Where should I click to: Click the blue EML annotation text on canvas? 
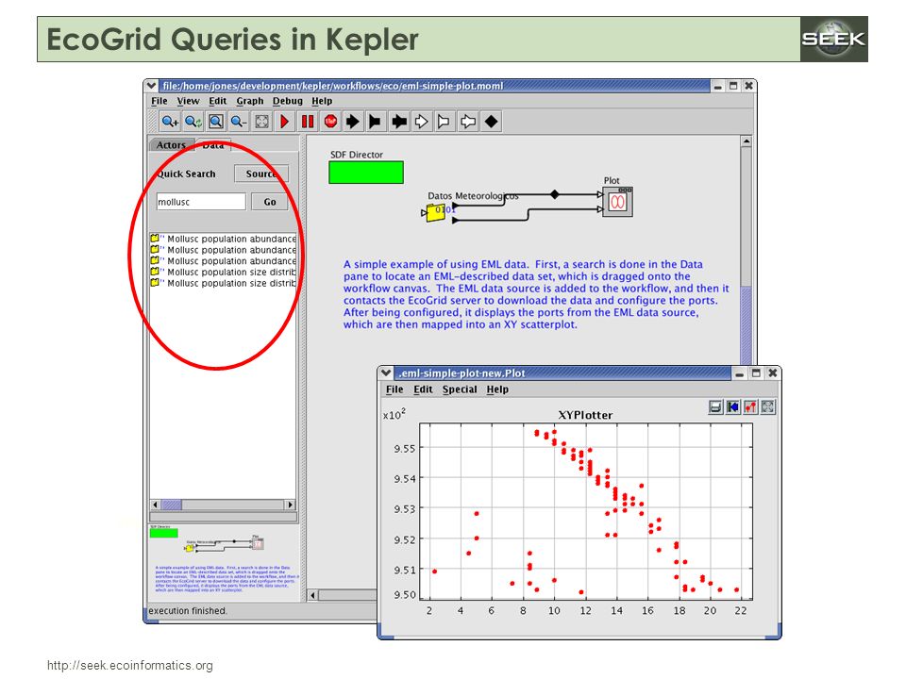pyautogui.click(x=536, y=294)
